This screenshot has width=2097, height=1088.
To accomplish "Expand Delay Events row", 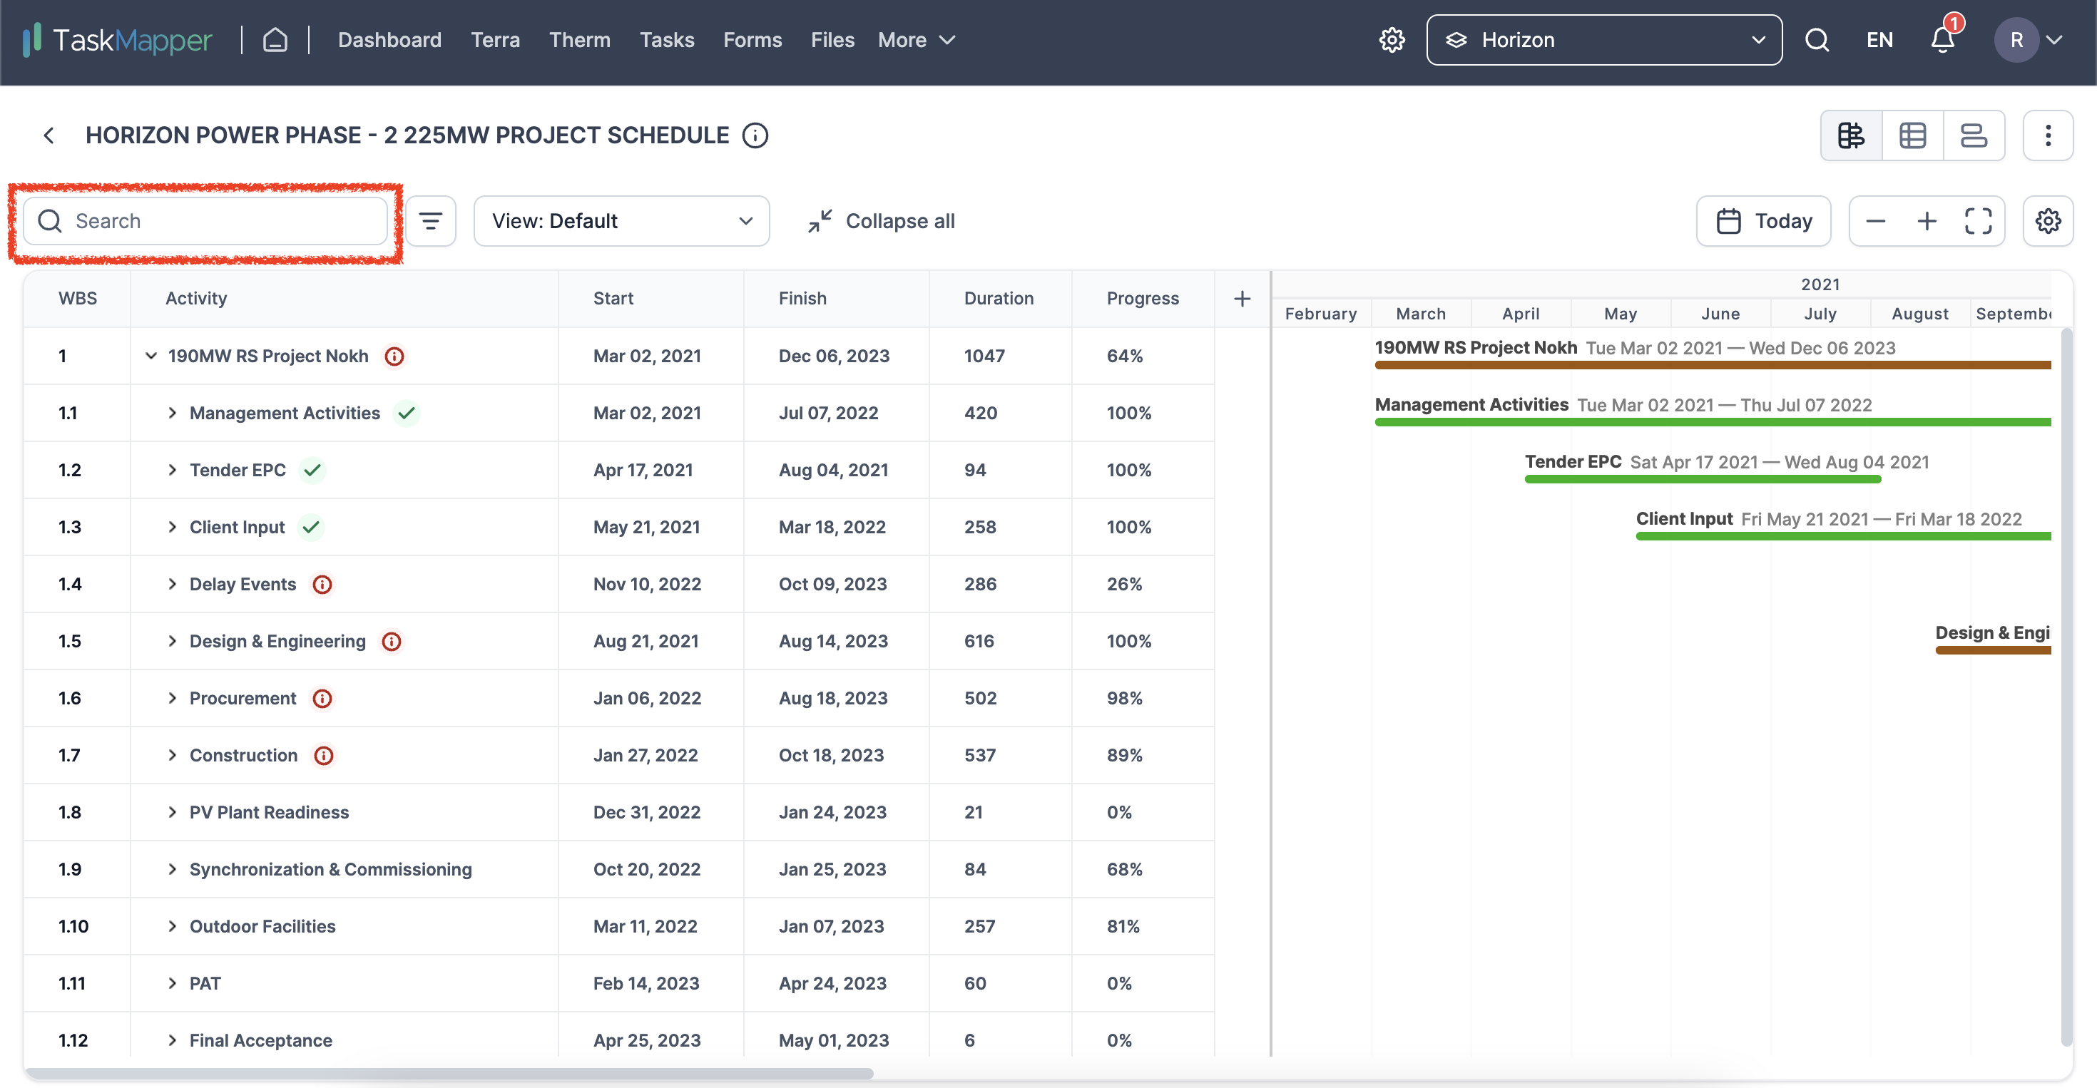I will (x=172, y=584).
